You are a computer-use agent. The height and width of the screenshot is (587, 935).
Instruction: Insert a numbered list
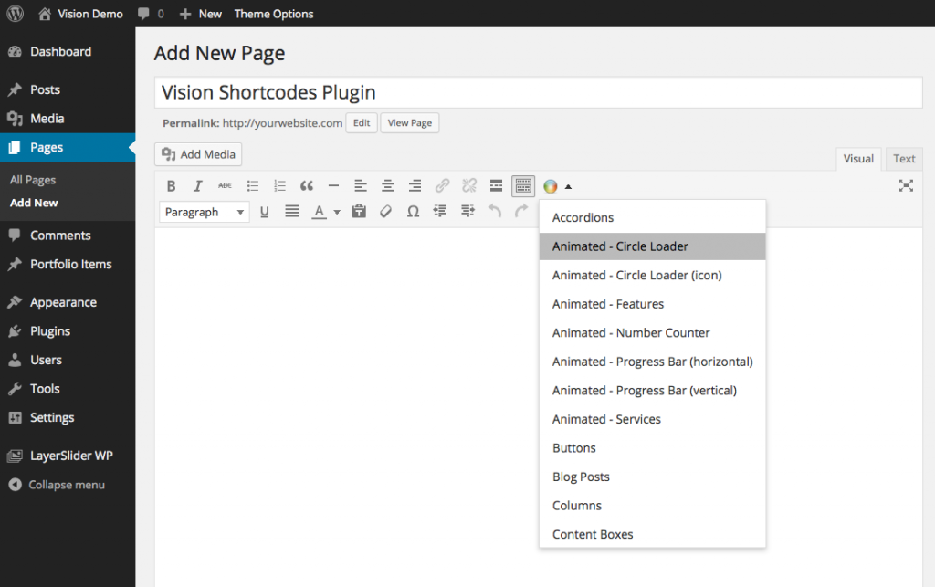point(279,186)
